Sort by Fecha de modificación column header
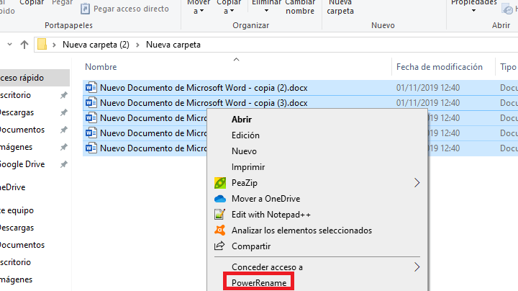Image resolution: width=518 pixels, height=291 pixels. 439,66
